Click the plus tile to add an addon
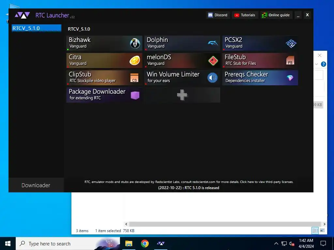 click(x=182, y=95)
